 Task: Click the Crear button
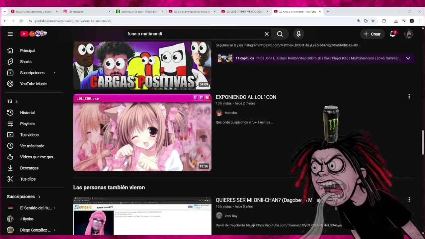tap(372, 34)
